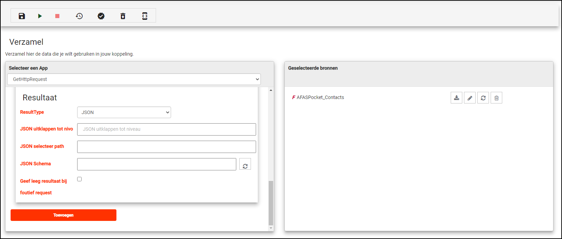562x239 pixels.
Task: Open the GetHttpRequest app dropdown
Action: click(x=134, y=79)
